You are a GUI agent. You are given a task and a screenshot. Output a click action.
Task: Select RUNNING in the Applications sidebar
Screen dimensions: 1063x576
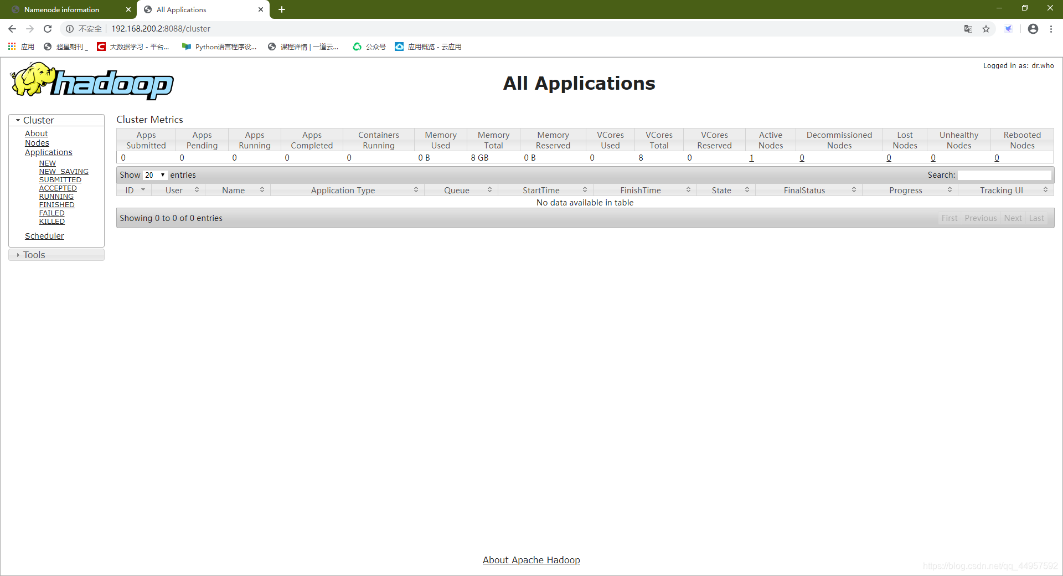click(56, 196)
